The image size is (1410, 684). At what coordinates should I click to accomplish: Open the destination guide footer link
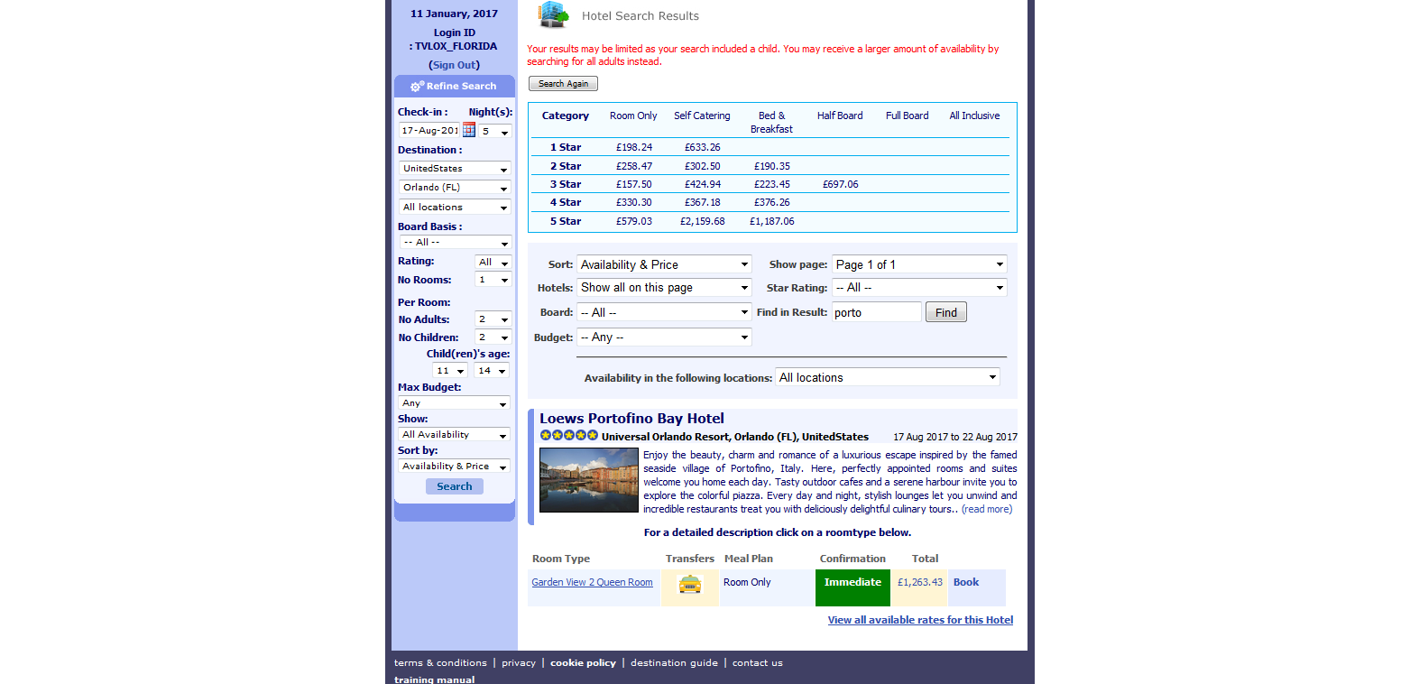pos(674,663)
